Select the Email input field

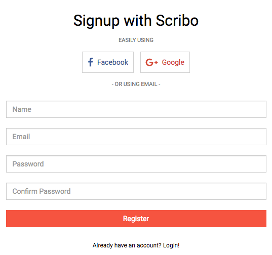136,137
